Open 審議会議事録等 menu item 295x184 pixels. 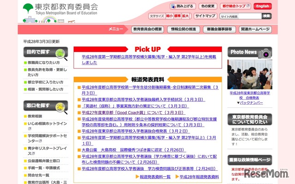[219, 29]
